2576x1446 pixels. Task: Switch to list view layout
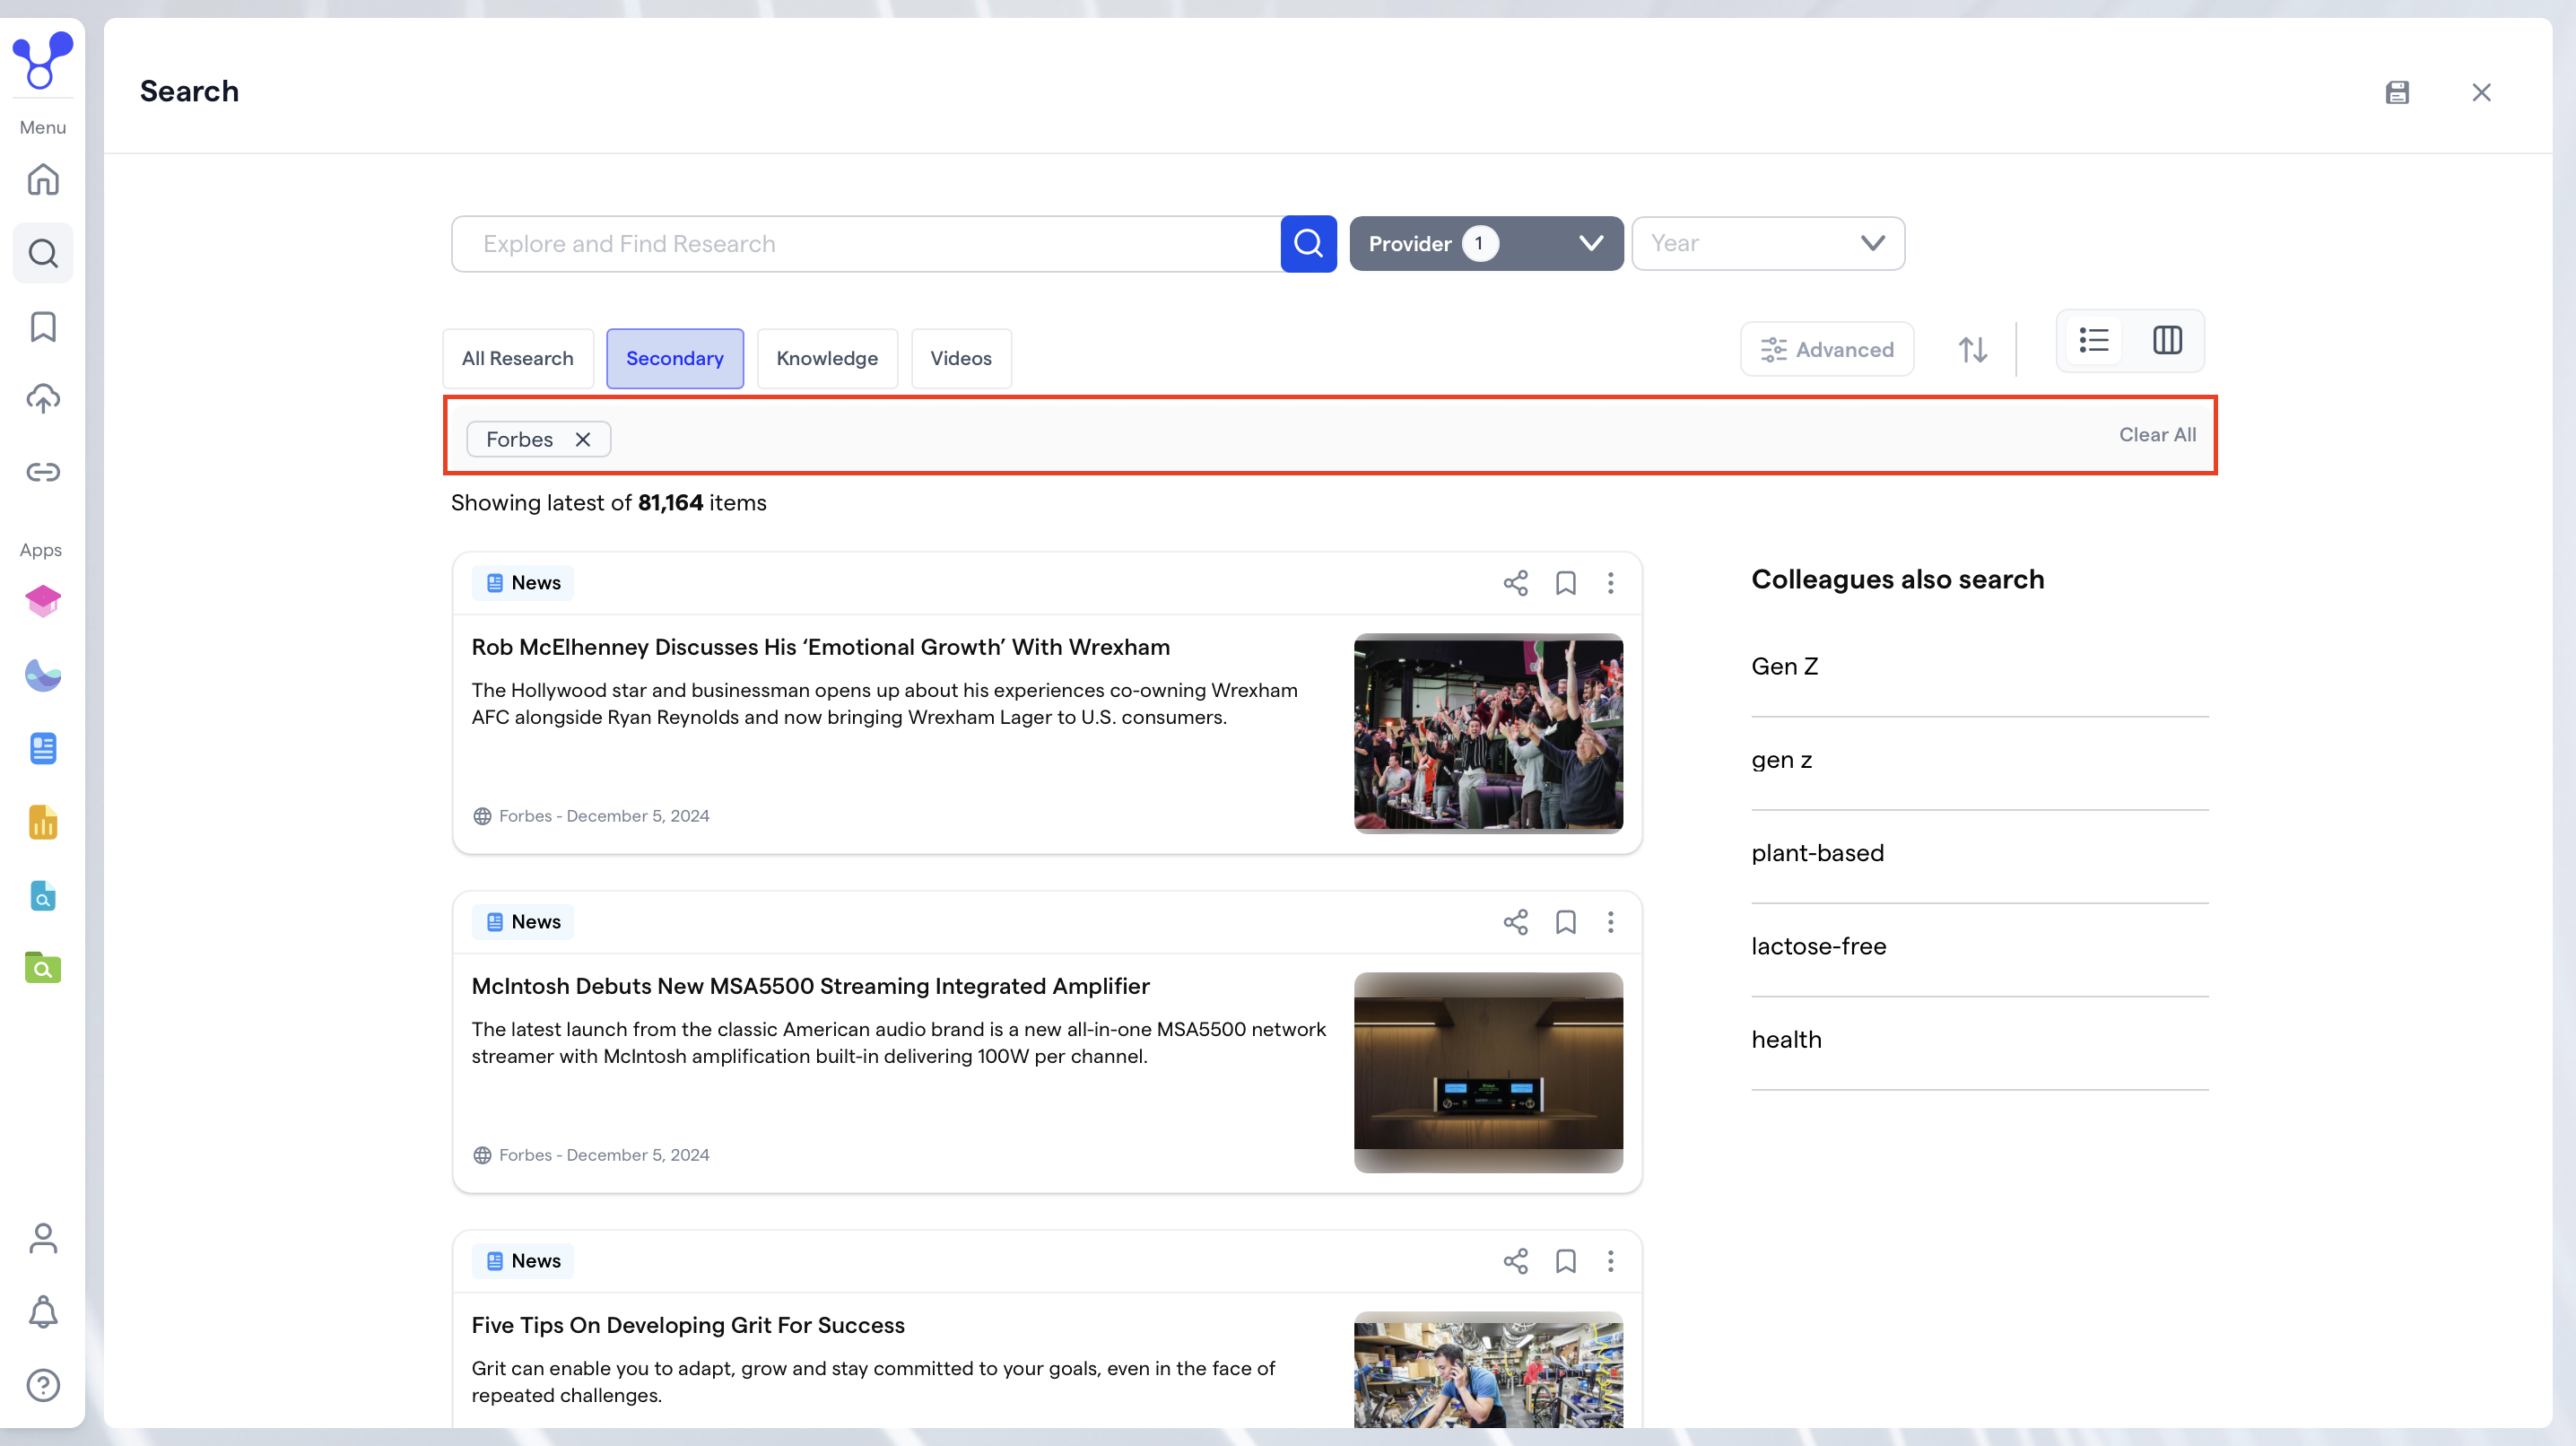point(2094,340)
